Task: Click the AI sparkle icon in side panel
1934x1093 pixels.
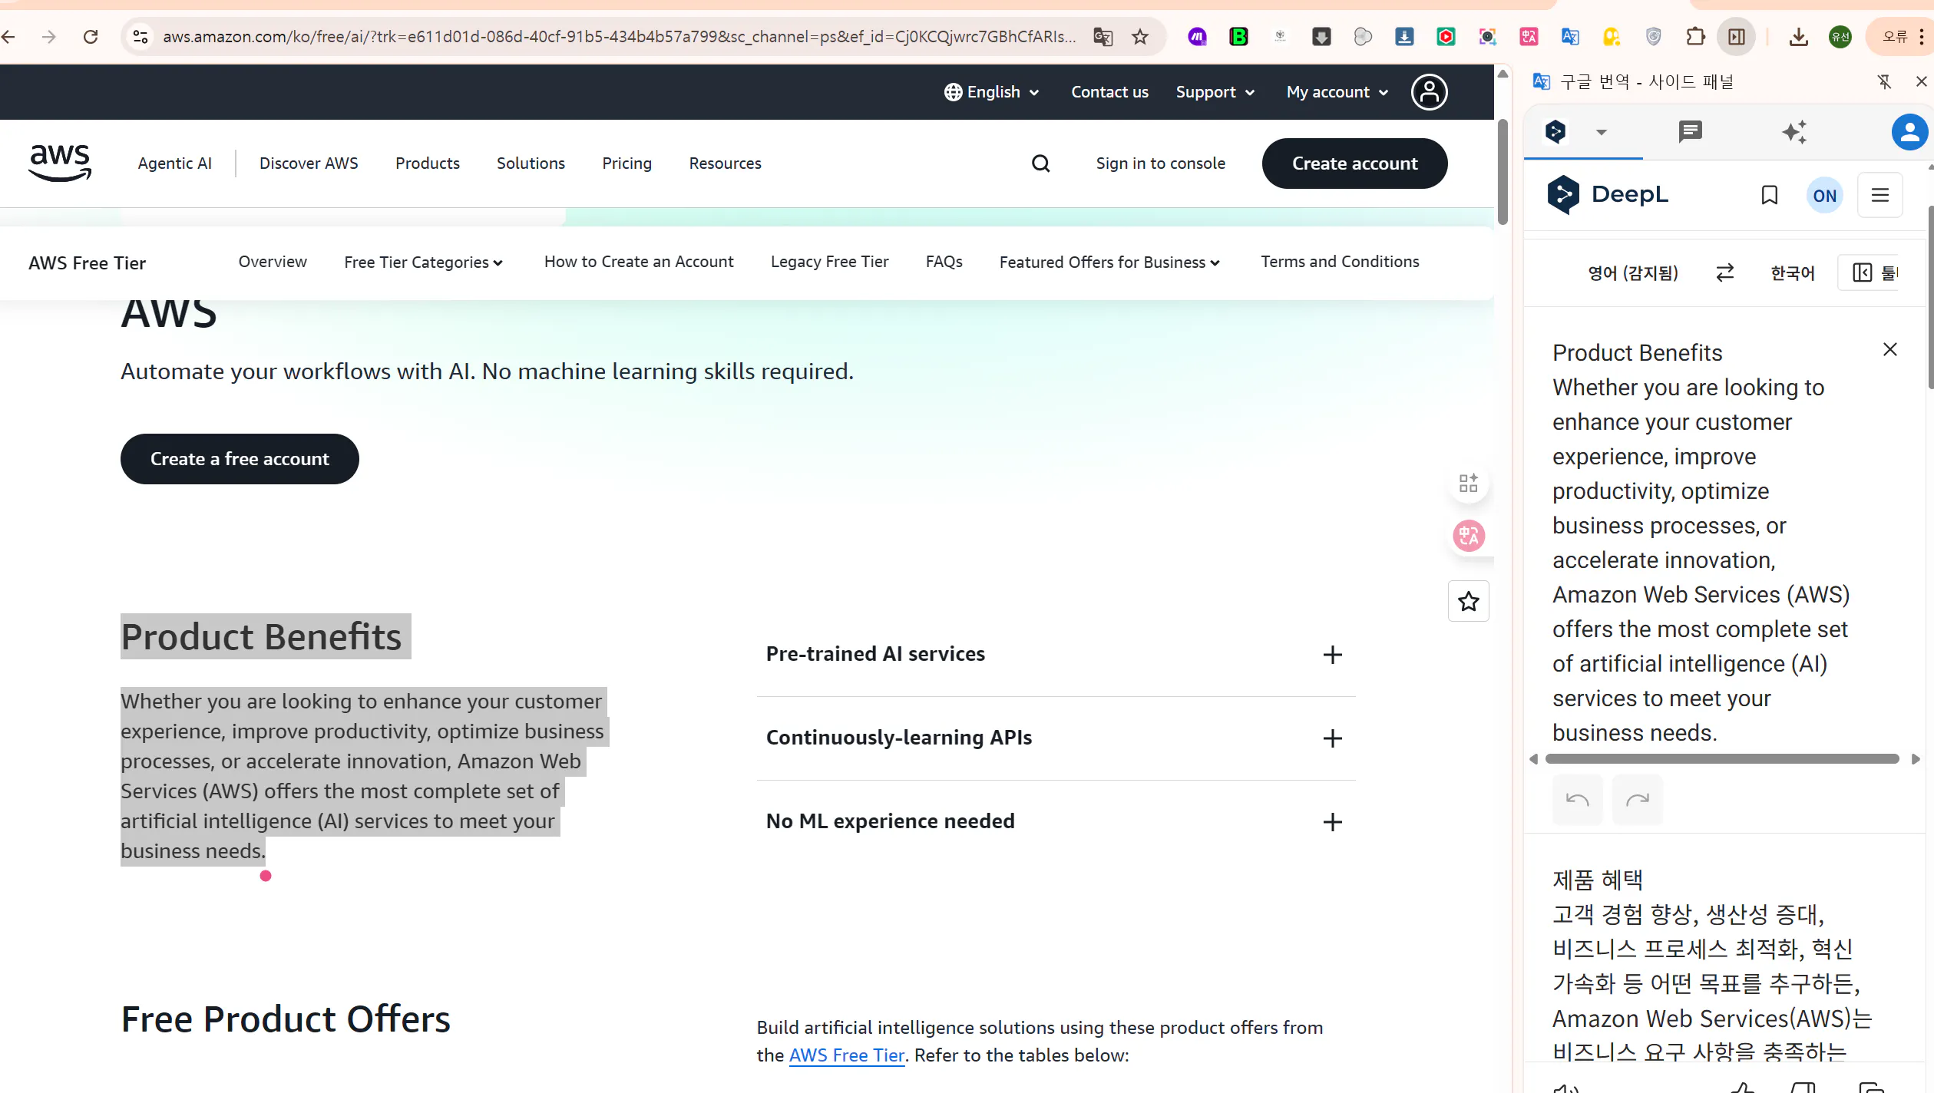Action: (x=1794, y=132)
